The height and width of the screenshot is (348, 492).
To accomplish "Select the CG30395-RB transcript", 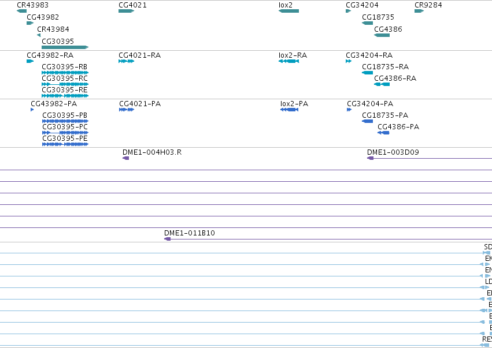I will [x=65, y=73].
